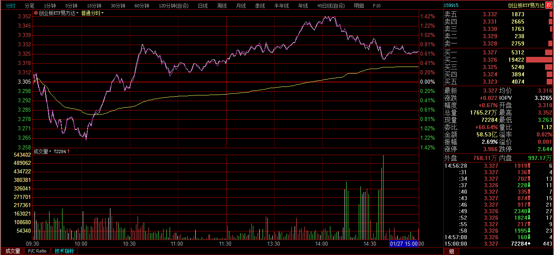Select the 周线 weekly chart tab
Viewport: 554px width, 255px height.
(x=222, y=6)
